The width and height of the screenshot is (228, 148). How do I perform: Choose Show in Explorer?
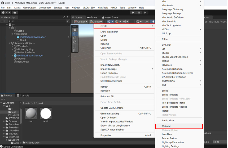[x=109, y=32]
